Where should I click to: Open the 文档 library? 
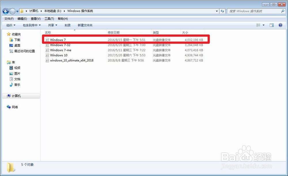pos(17,79)
